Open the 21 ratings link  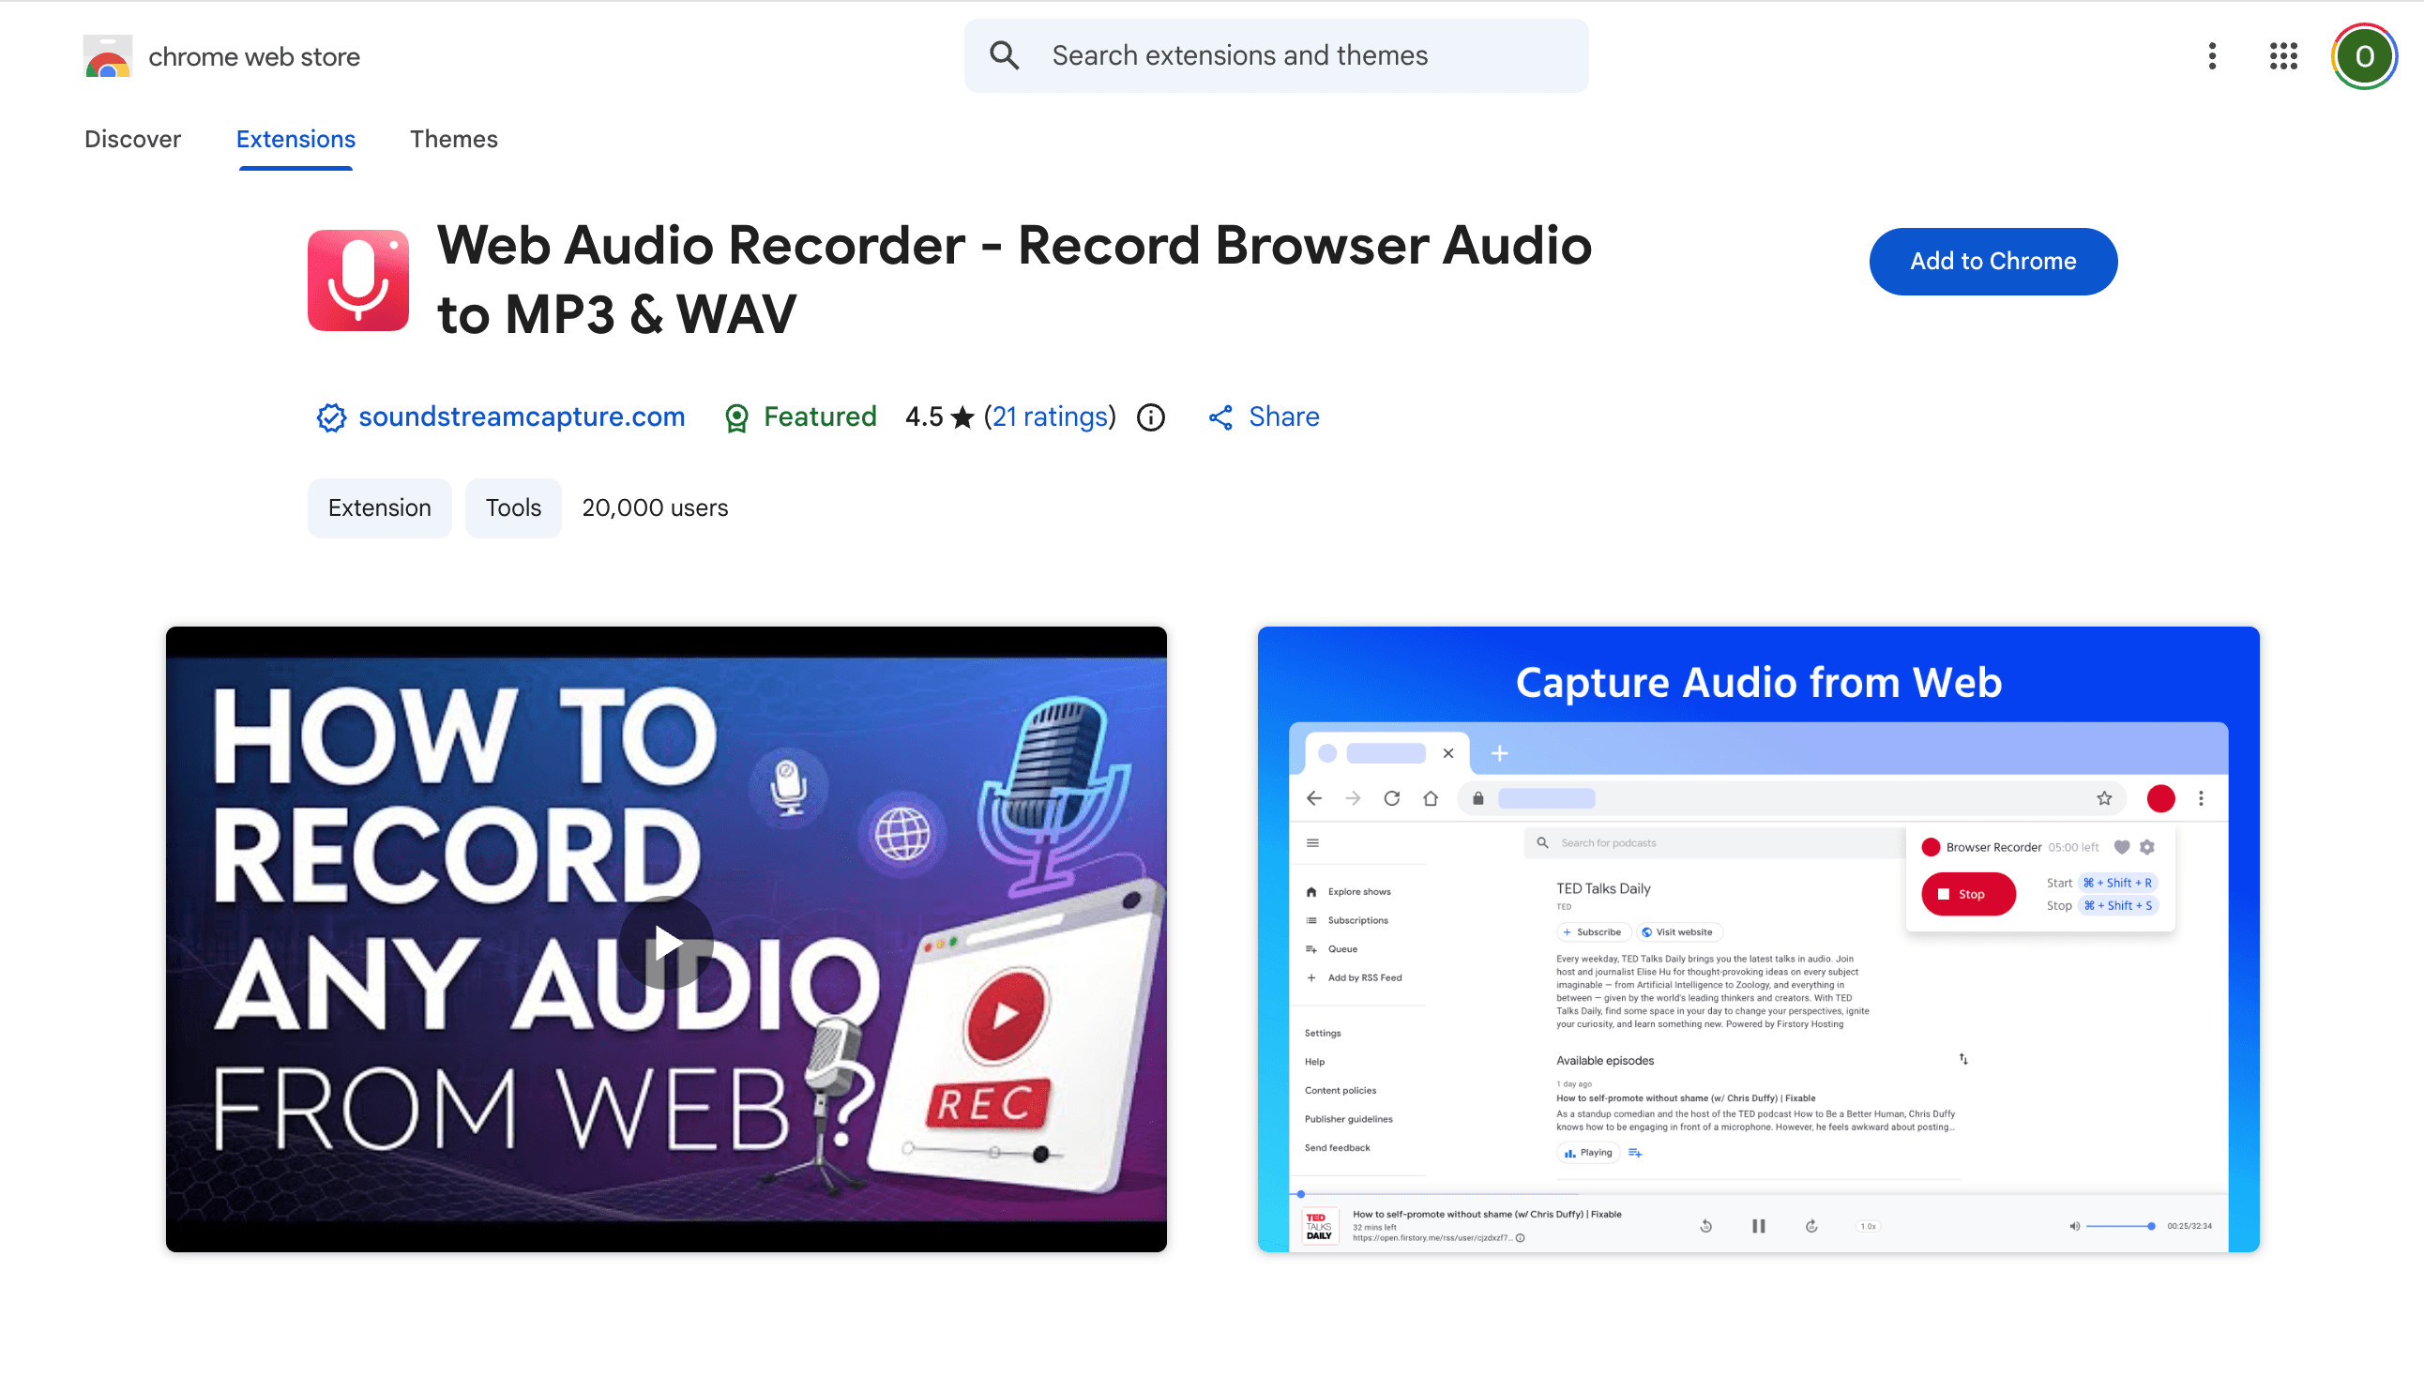(x=1050, y=417)
